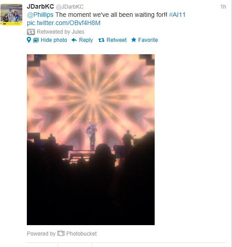Open the #AI11 hashtag
Screen dimensions: 232x247
pos(177,15)
